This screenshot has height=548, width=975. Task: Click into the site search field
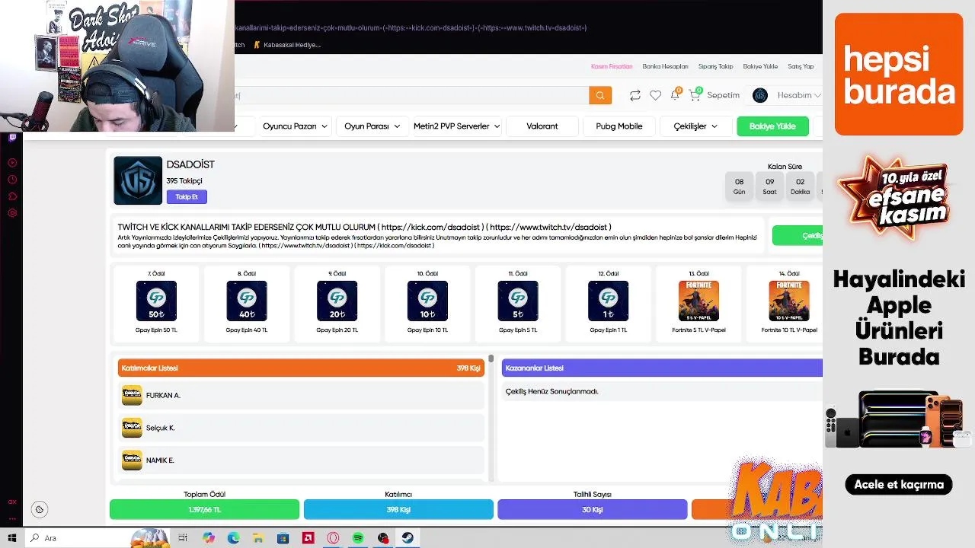[411, 95]
